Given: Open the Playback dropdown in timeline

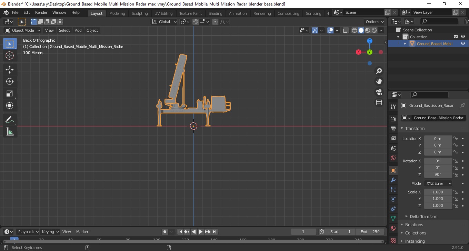Looking at the screenshot, I should tap(28, 232).
